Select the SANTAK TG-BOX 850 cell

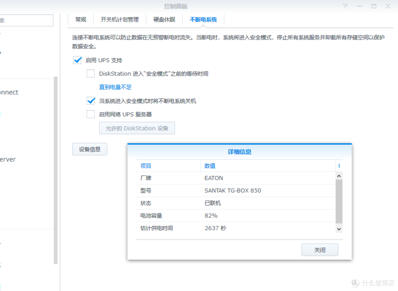[x=233, y=191]
